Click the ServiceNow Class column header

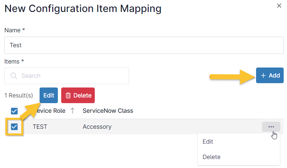coord(108,111)
